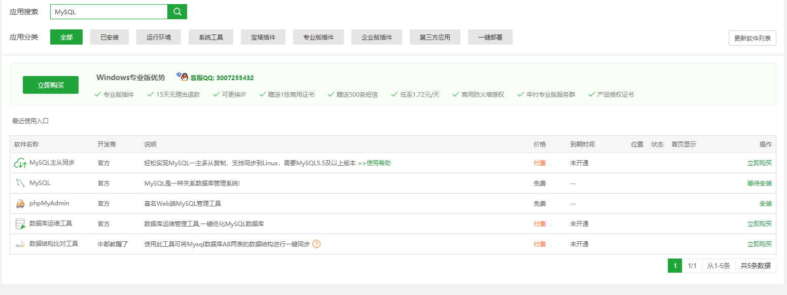
Task: Click the green 立即购买 banner button
Action: point(51,85)
